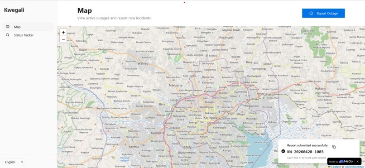Open the Map sidebar item
Viewport: 365px width, 168px height.
[28, 27]
